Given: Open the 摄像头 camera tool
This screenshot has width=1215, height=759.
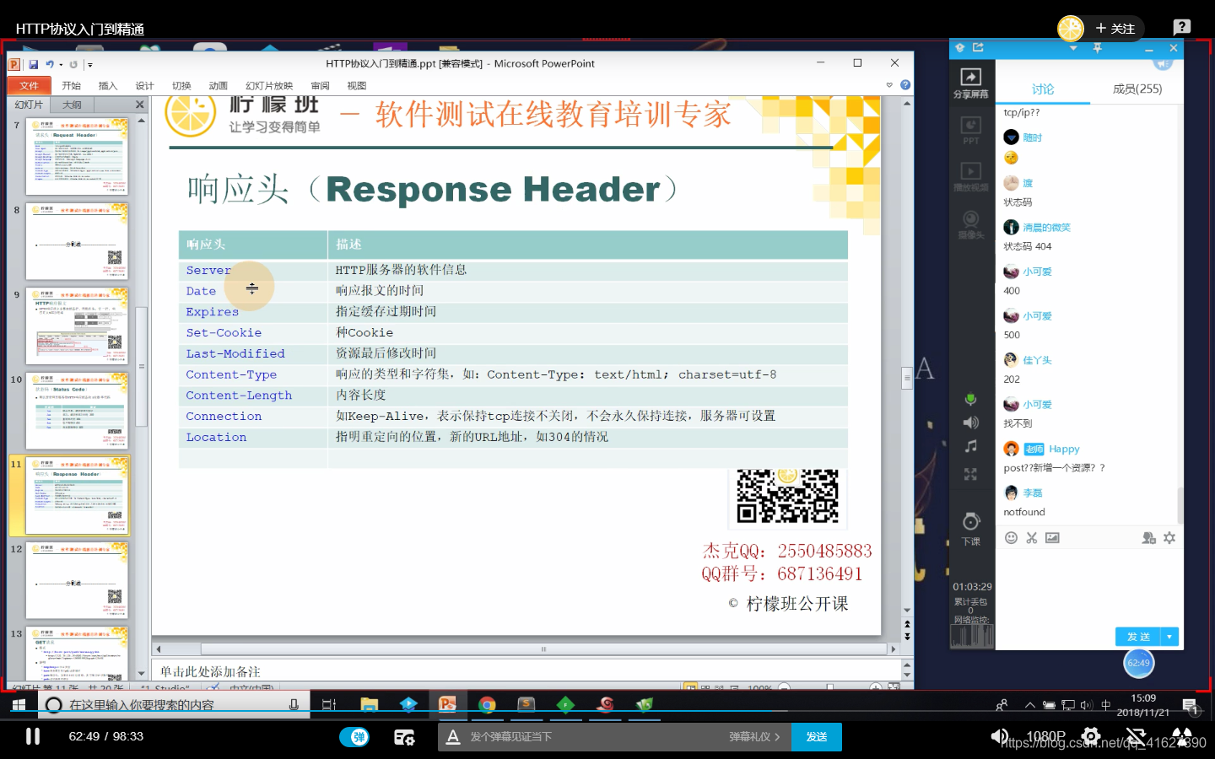Looking at the screenshot, I should coord(971,225).
